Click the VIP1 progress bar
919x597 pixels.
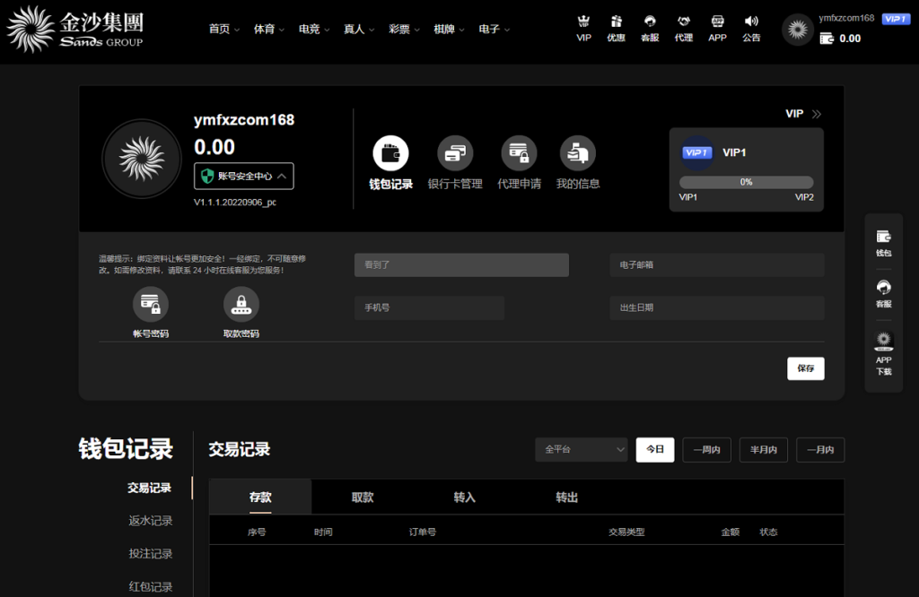point(746,182)
